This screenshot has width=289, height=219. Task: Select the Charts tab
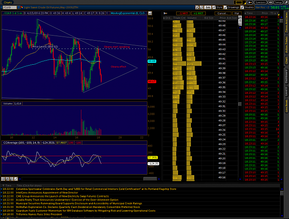8,2
